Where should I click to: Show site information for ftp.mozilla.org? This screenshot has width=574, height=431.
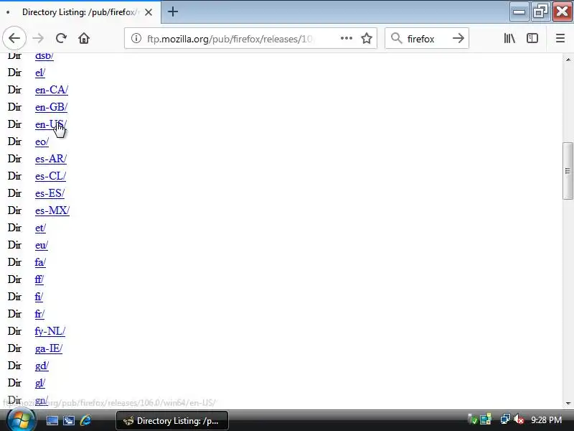coord(136,38)
